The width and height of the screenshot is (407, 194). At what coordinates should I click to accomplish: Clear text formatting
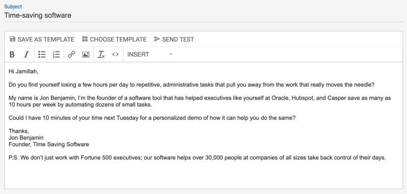101,54
